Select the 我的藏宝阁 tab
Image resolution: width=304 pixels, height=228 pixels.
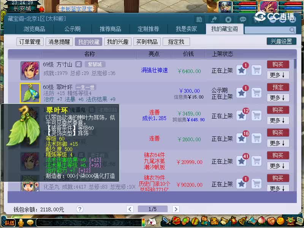[x=225, y=29]
